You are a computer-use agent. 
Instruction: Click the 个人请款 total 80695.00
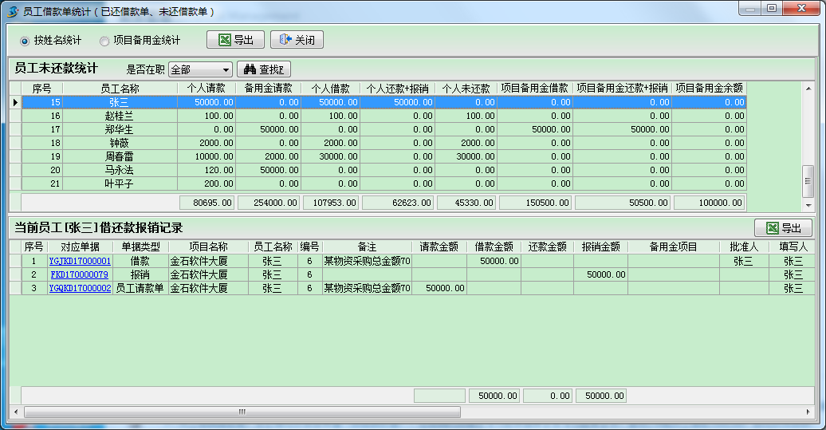(207, 203)
